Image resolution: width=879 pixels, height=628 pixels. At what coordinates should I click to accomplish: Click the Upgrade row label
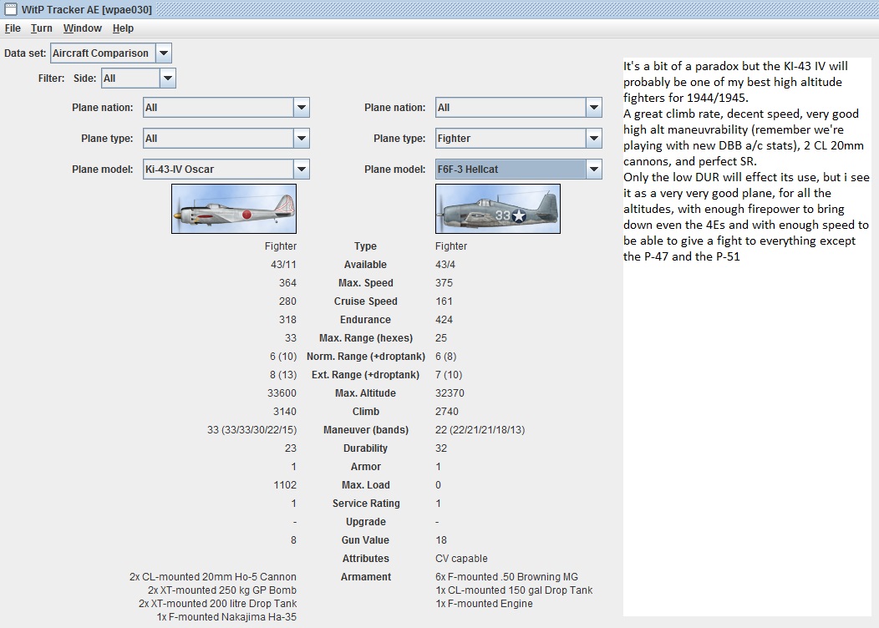point(365,522)
